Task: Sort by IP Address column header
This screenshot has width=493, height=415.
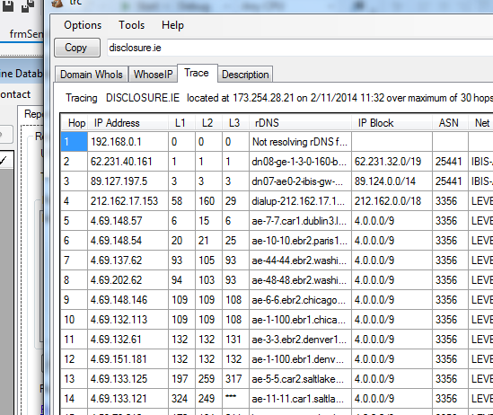Action: pos(128,123)
